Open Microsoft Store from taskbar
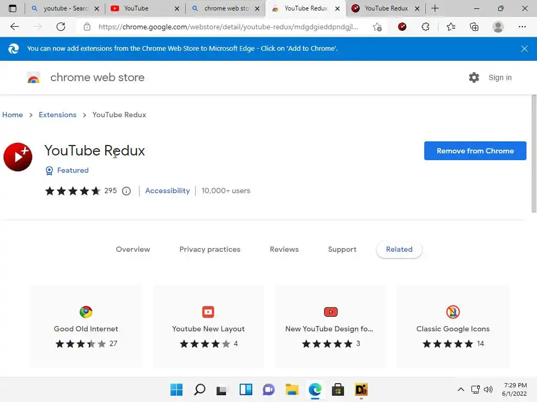This screenshot has width=537, height=402. [338, 389]
